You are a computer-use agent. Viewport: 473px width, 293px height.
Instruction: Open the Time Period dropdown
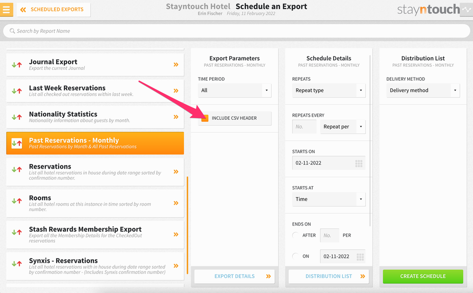tap(234, 90)
